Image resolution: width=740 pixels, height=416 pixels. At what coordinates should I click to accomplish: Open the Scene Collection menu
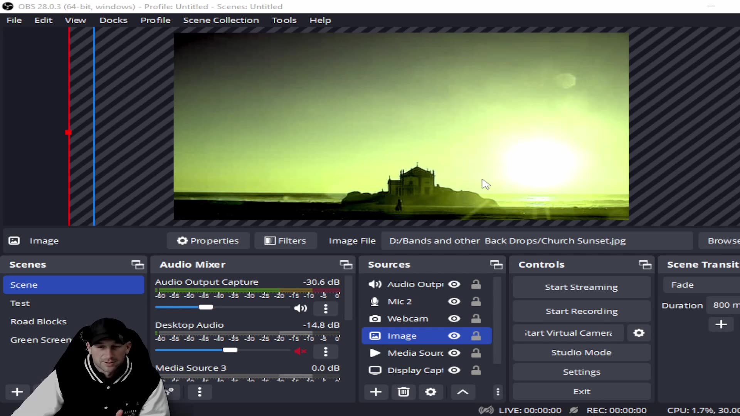coord(221,20)
